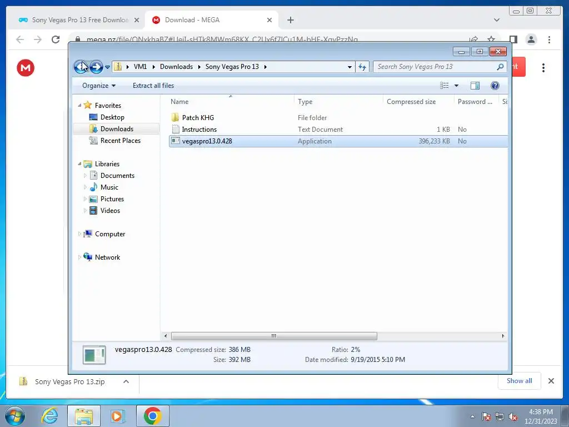The height and width of the screenshot is (427, 569).
Task: Expand the Computer tree node arrow
Action: coord(80,234)
